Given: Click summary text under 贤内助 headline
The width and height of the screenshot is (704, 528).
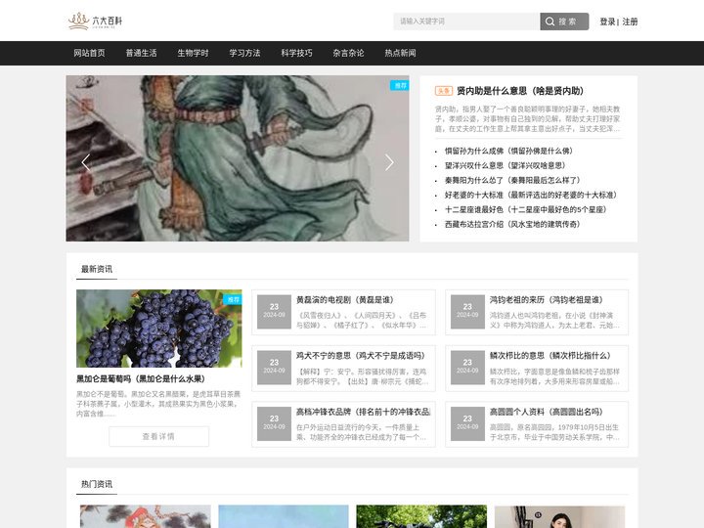Looking at the screenshot, I should [528, 119].
